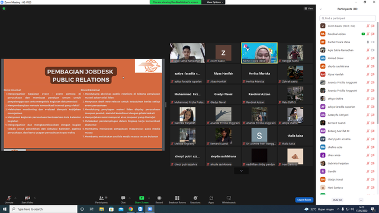
Task: Select Rachel Tivara Idelia's video tile
Action: 259,53
